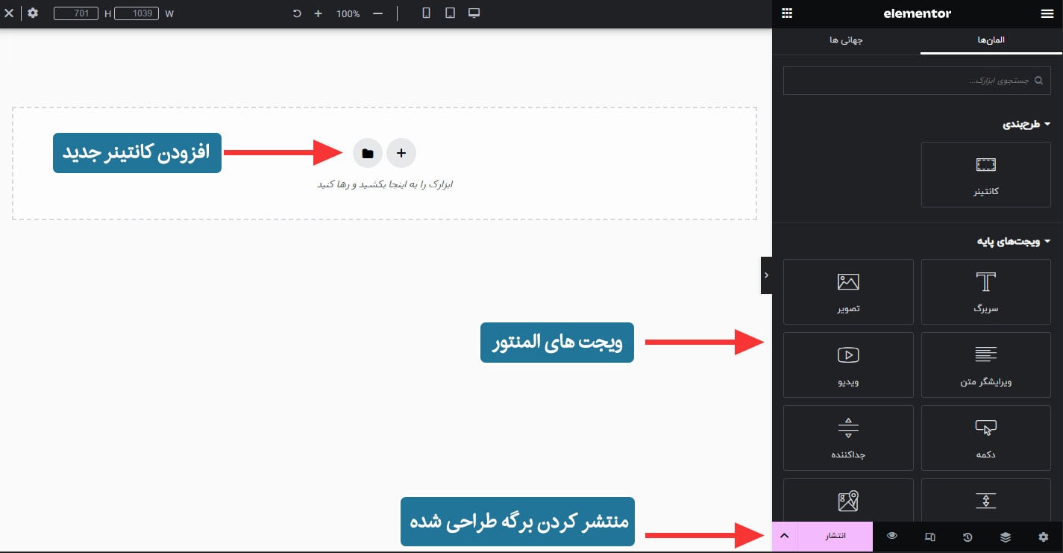
Task: Click the height field showing 701
Action: point(76,13)
